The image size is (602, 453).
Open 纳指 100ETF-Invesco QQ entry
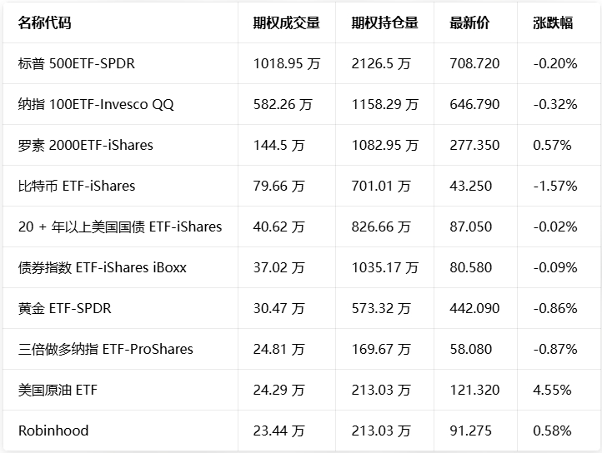pyautogui.click(x=95, y=104)
